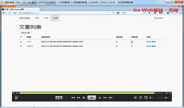
Task: Click 删除 for article 1111
Action: click(x=154, y=42)
